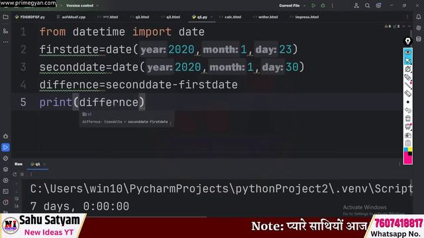424x238 pixels.
Task: Place cursor on line 4 differnce assignment
Action: [138, 85]
